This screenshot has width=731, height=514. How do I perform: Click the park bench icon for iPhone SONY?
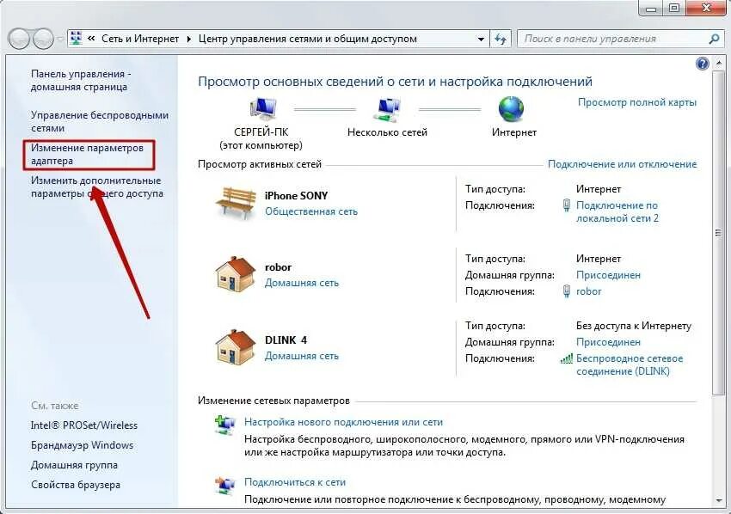(x=236, y=202)
